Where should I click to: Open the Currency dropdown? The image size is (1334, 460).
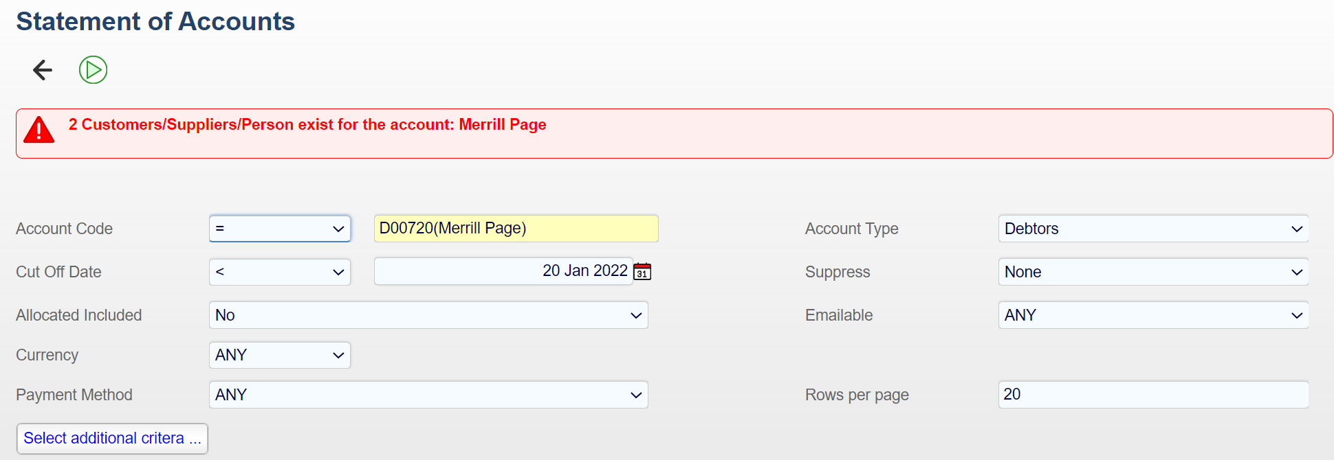[x=280, y=355]
